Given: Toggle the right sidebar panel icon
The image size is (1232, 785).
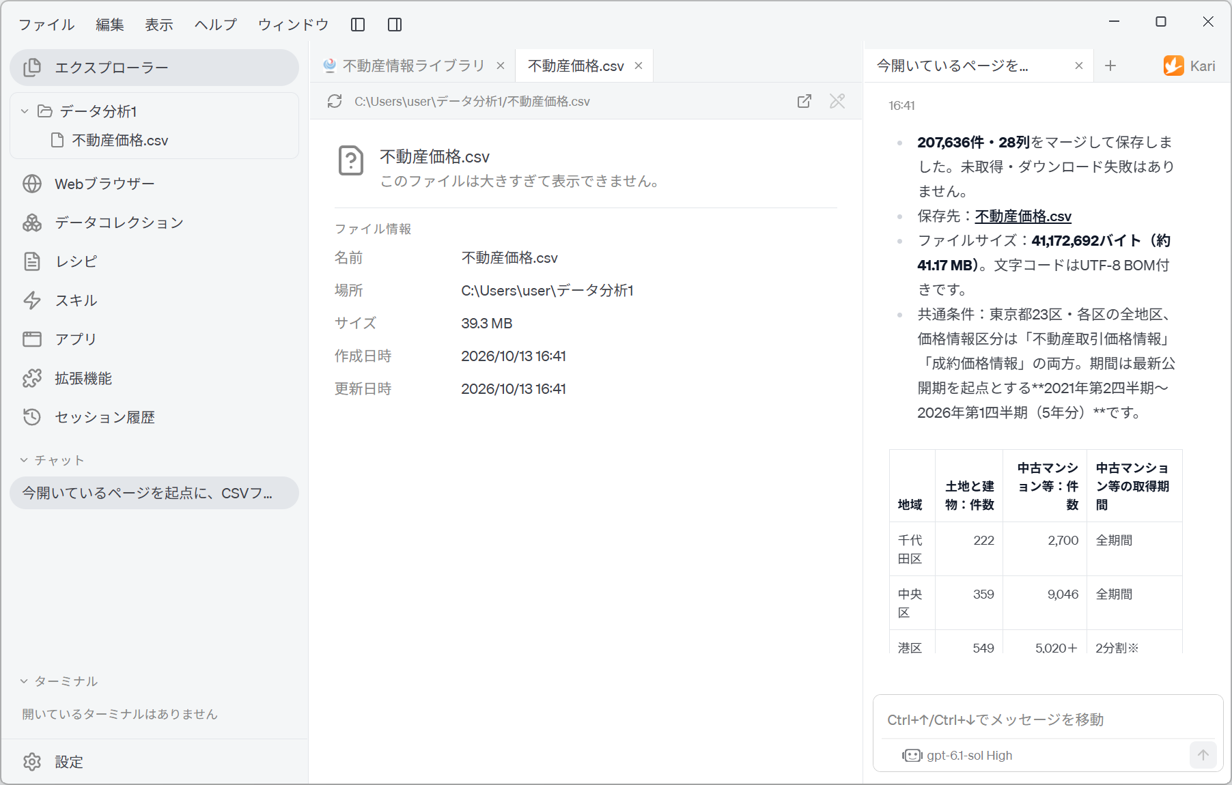Looking at the screenshot, I should click(395, 25).
